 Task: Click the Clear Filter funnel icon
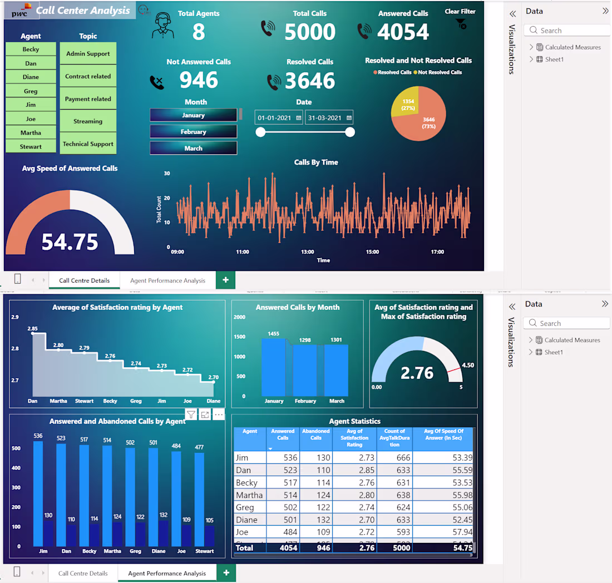point(461,24)
